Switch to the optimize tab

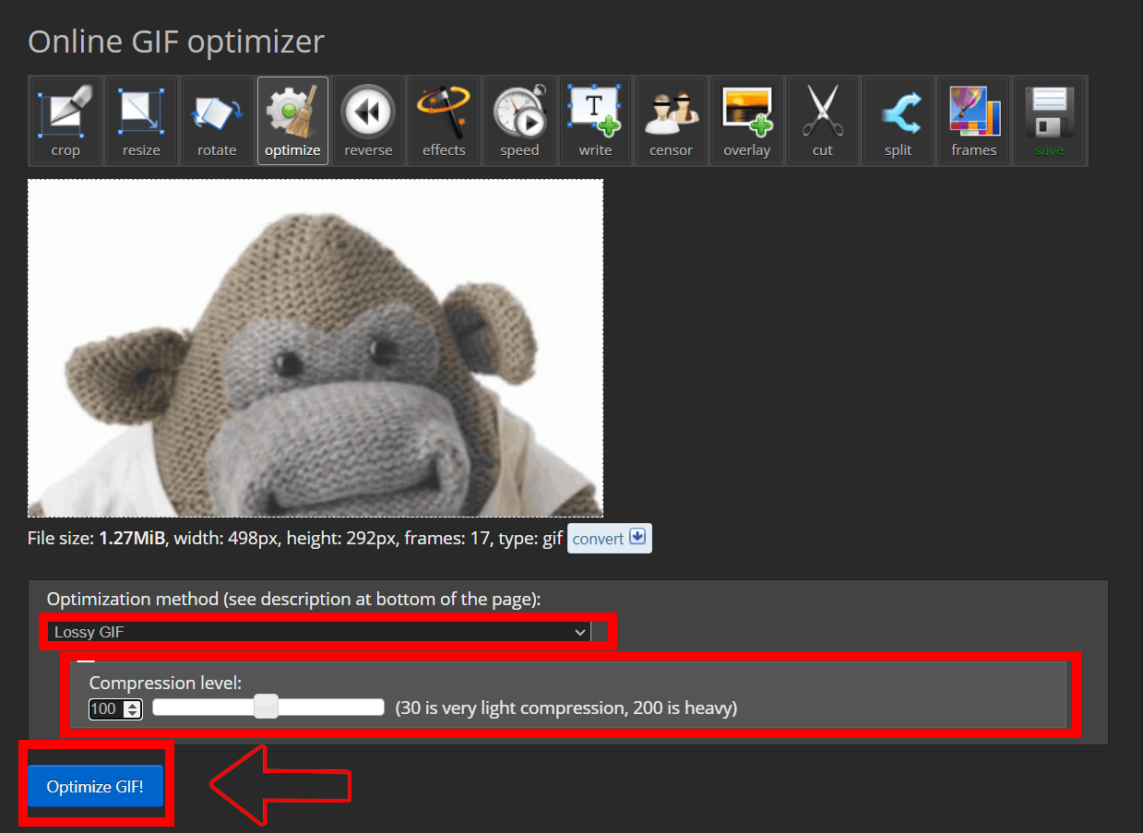click(292, 121)
